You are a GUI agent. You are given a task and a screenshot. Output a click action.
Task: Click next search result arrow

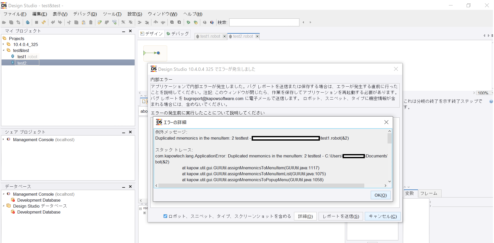310,22
